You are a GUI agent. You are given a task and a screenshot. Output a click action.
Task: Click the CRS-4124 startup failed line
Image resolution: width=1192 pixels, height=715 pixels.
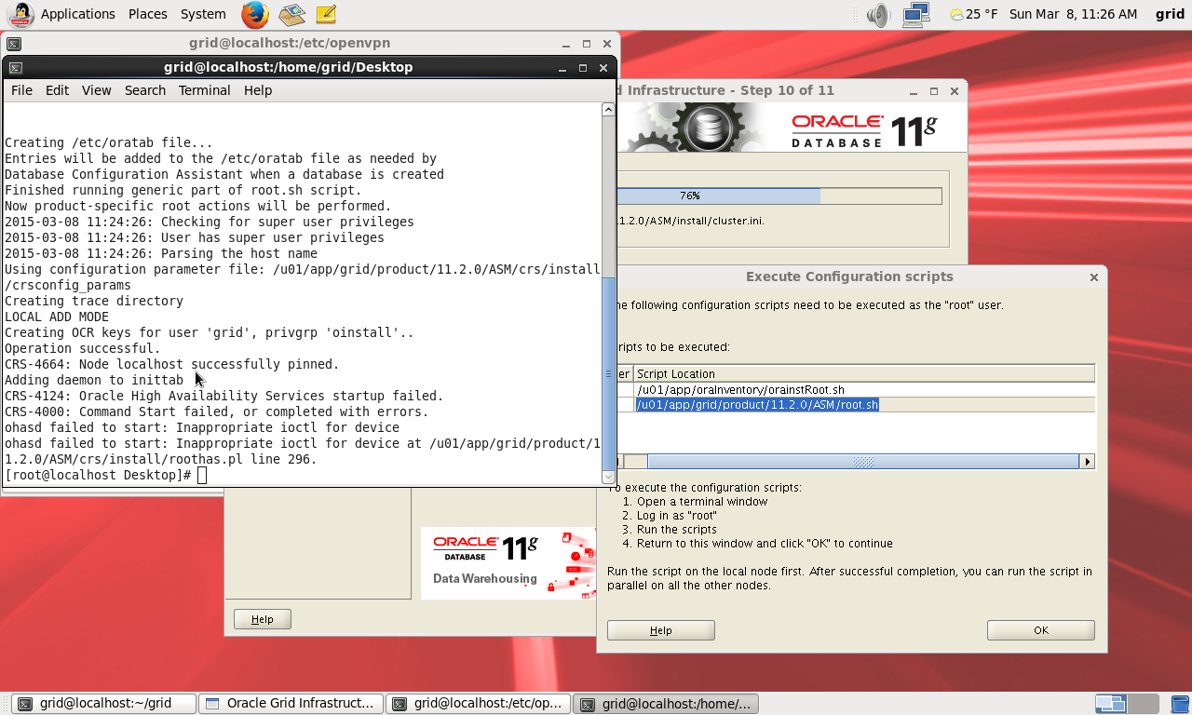coord(224,396)
